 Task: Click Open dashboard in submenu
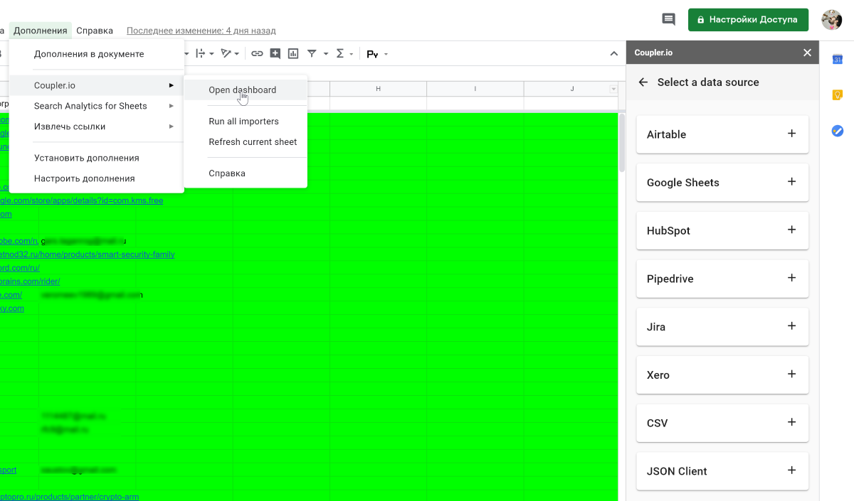[246, 90]
